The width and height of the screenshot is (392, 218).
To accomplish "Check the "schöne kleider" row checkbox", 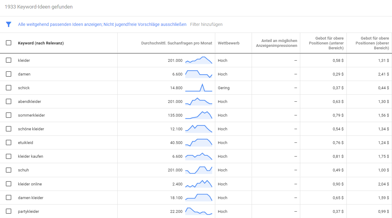I will point(9,128).
